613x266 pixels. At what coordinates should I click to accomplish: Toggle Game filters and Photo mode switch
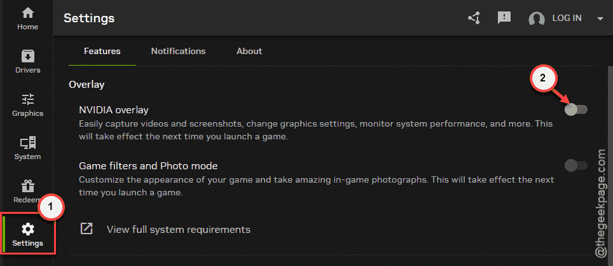pyautogui.click(x=576, y=165)
